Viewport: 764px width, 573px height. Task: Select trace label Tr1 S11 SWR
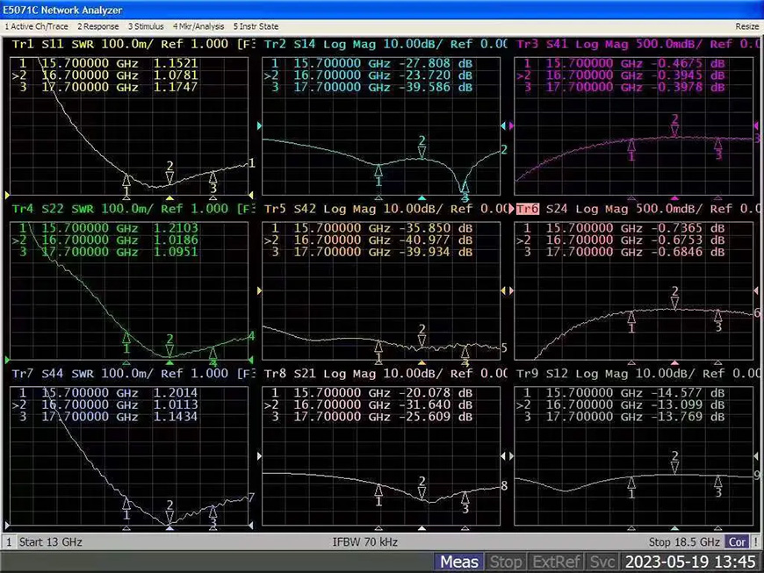54,44
